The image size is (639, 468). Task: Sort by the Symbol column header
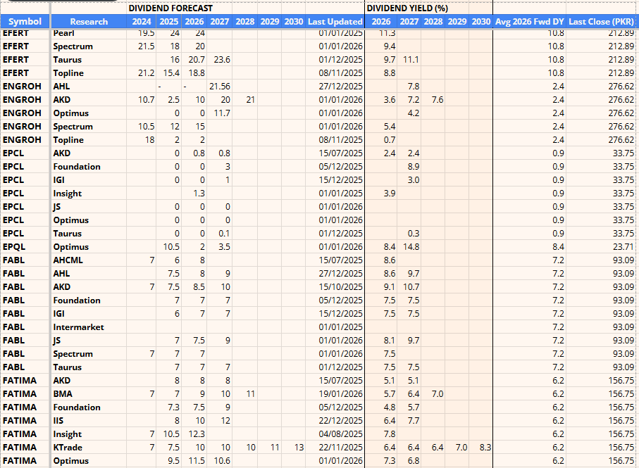pyautogui.click(x=24, y=21)
